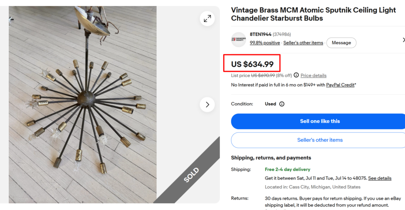Message the seller 8TEN1944
Viewport: 405px width, 210px height.
click(x=341, y=43)
